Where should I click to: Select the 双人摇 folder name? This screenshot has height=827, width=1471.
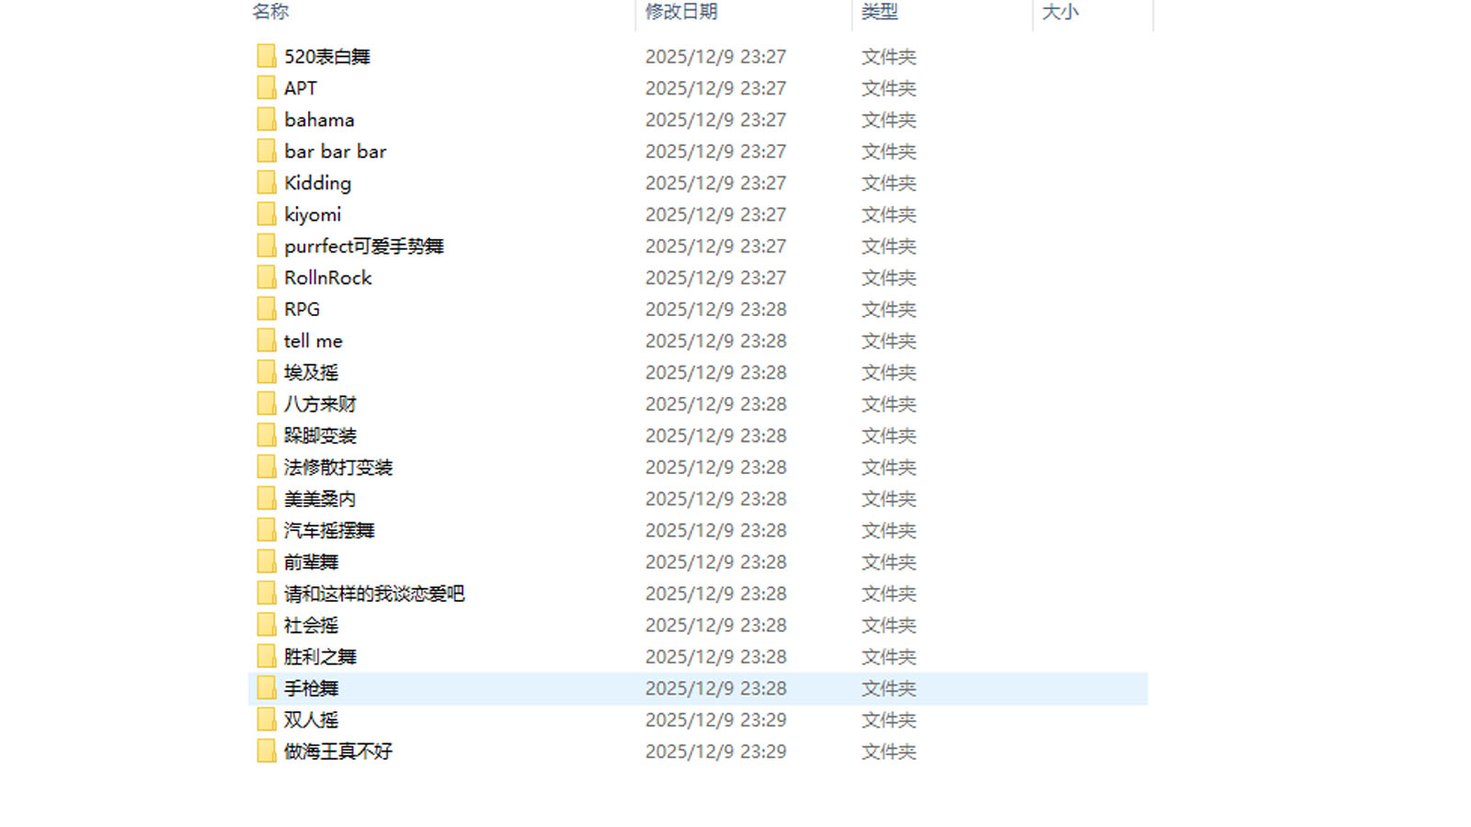click(311, 719)
